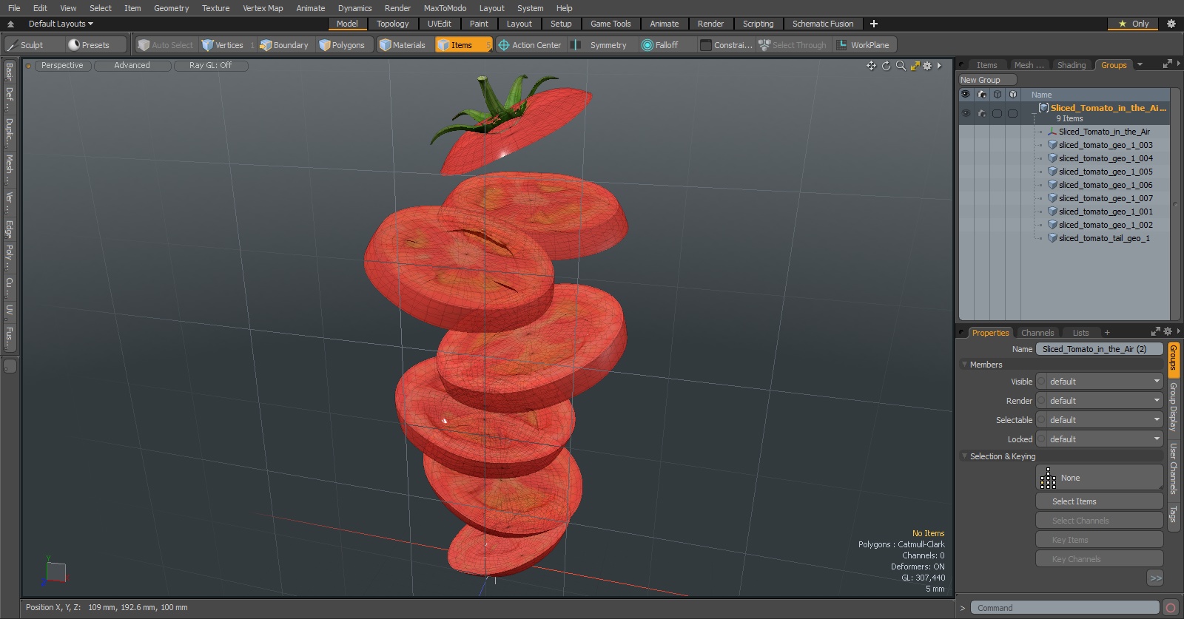Switch to the Topology layout tab
Screen dimensions: 1184x619
click(x=392, y=24)
